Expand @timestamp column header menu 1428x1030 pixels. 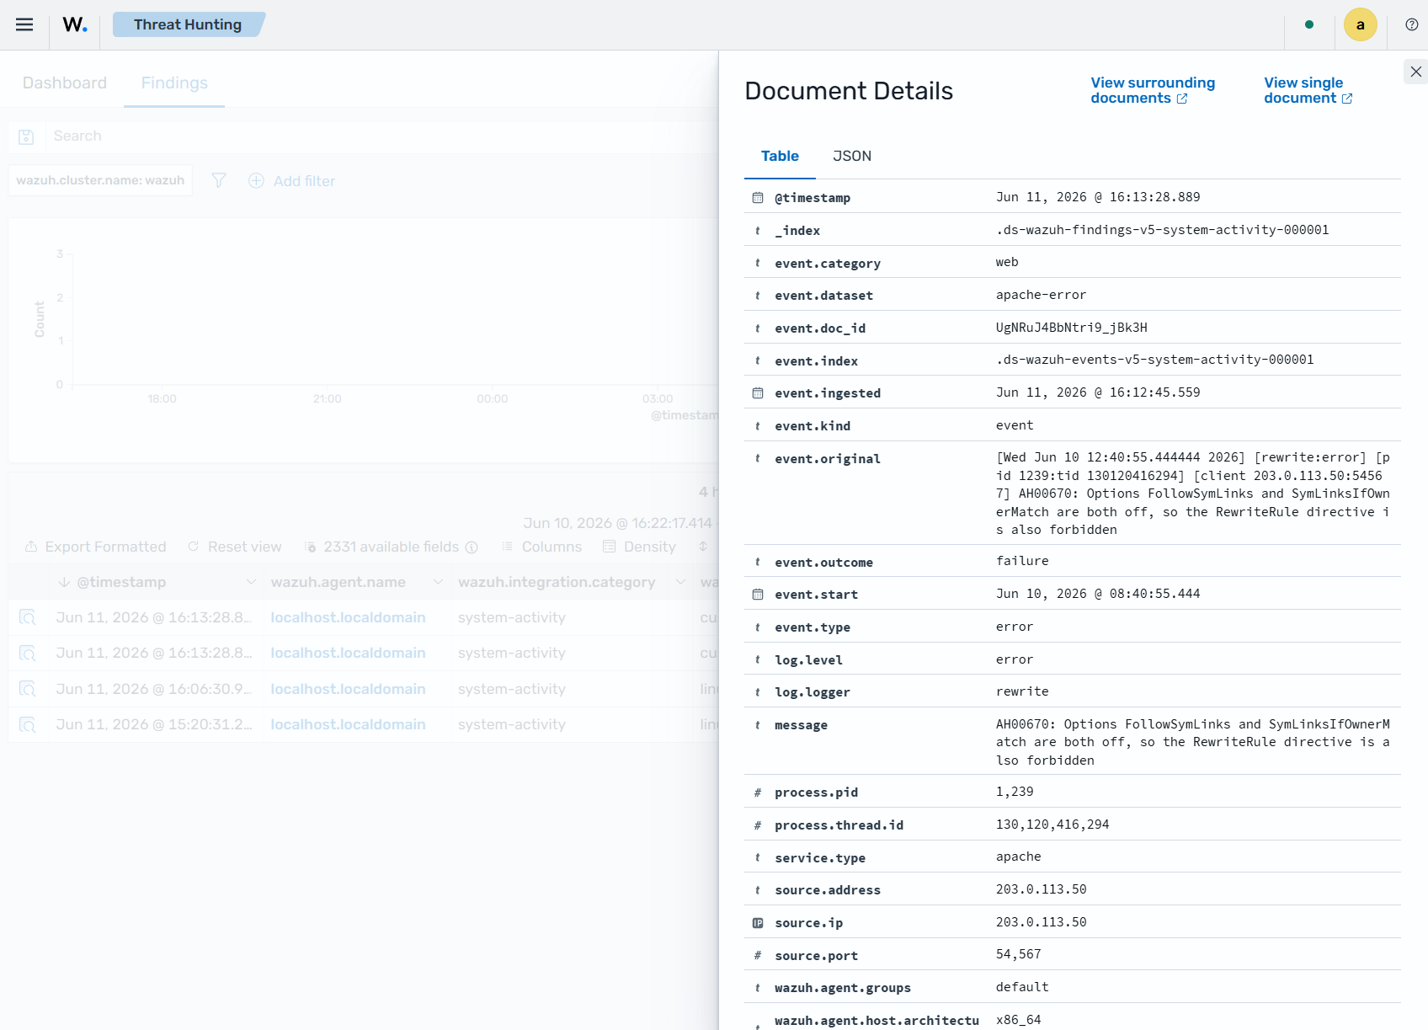(251, 582)
